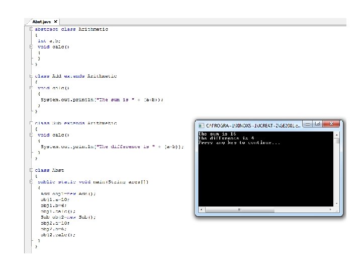The image size is (362, 272).
Task: Maximize the console output window
Action: point(317,124)
